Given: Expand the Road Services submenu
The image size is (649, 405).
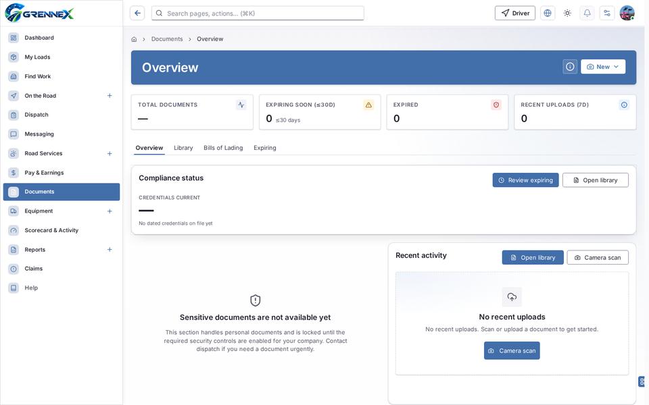Looking at the screenshot, I should pos(110,153).
